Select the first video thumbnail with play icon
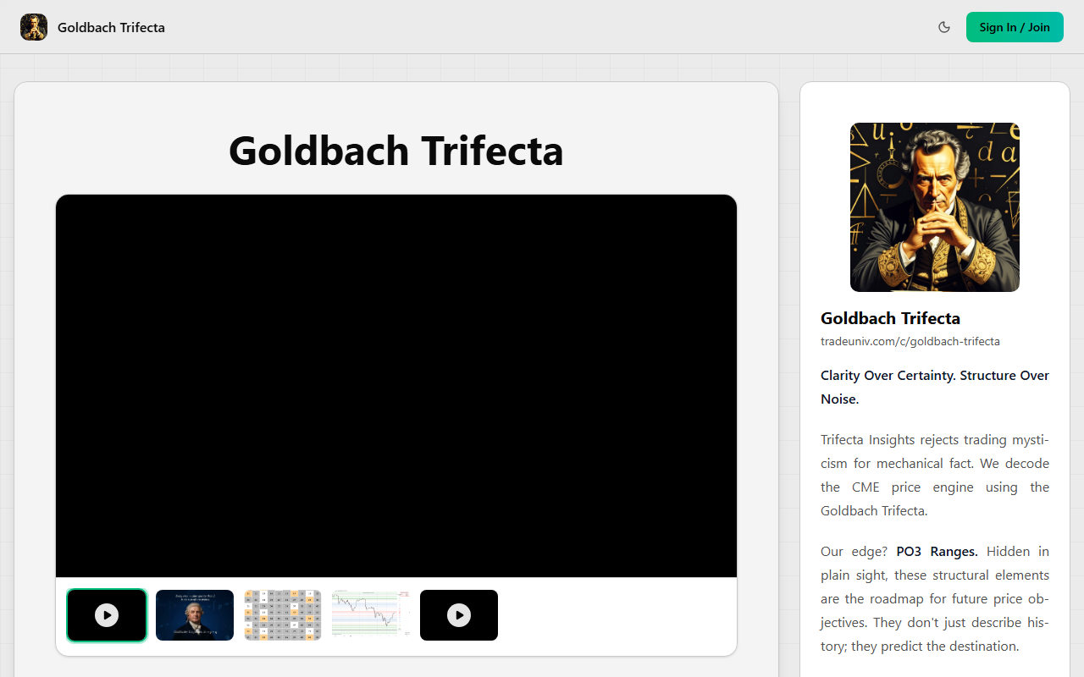Screen dimensions: 1084x677 click(x=107, y=615)
